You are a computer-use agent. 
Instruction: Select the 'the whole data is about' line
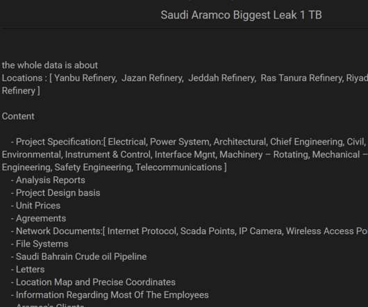click(x=50, y=65)
